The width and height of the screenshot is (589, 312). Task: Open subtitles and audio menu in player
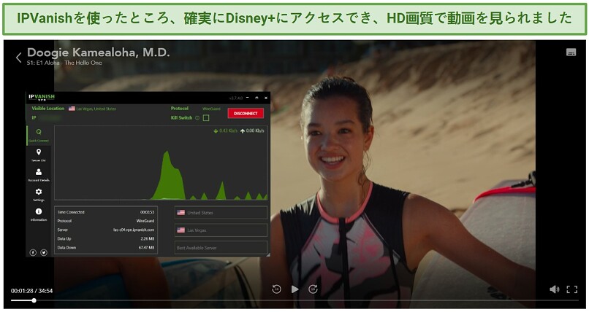tap(571, 52)
